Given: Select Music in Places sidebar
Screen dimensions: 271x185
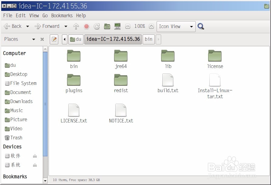Looking at the screenshot, I should point(14,110).
